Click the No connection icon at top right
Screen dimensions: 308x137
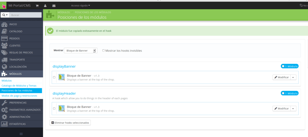click(x=301, y=5)
